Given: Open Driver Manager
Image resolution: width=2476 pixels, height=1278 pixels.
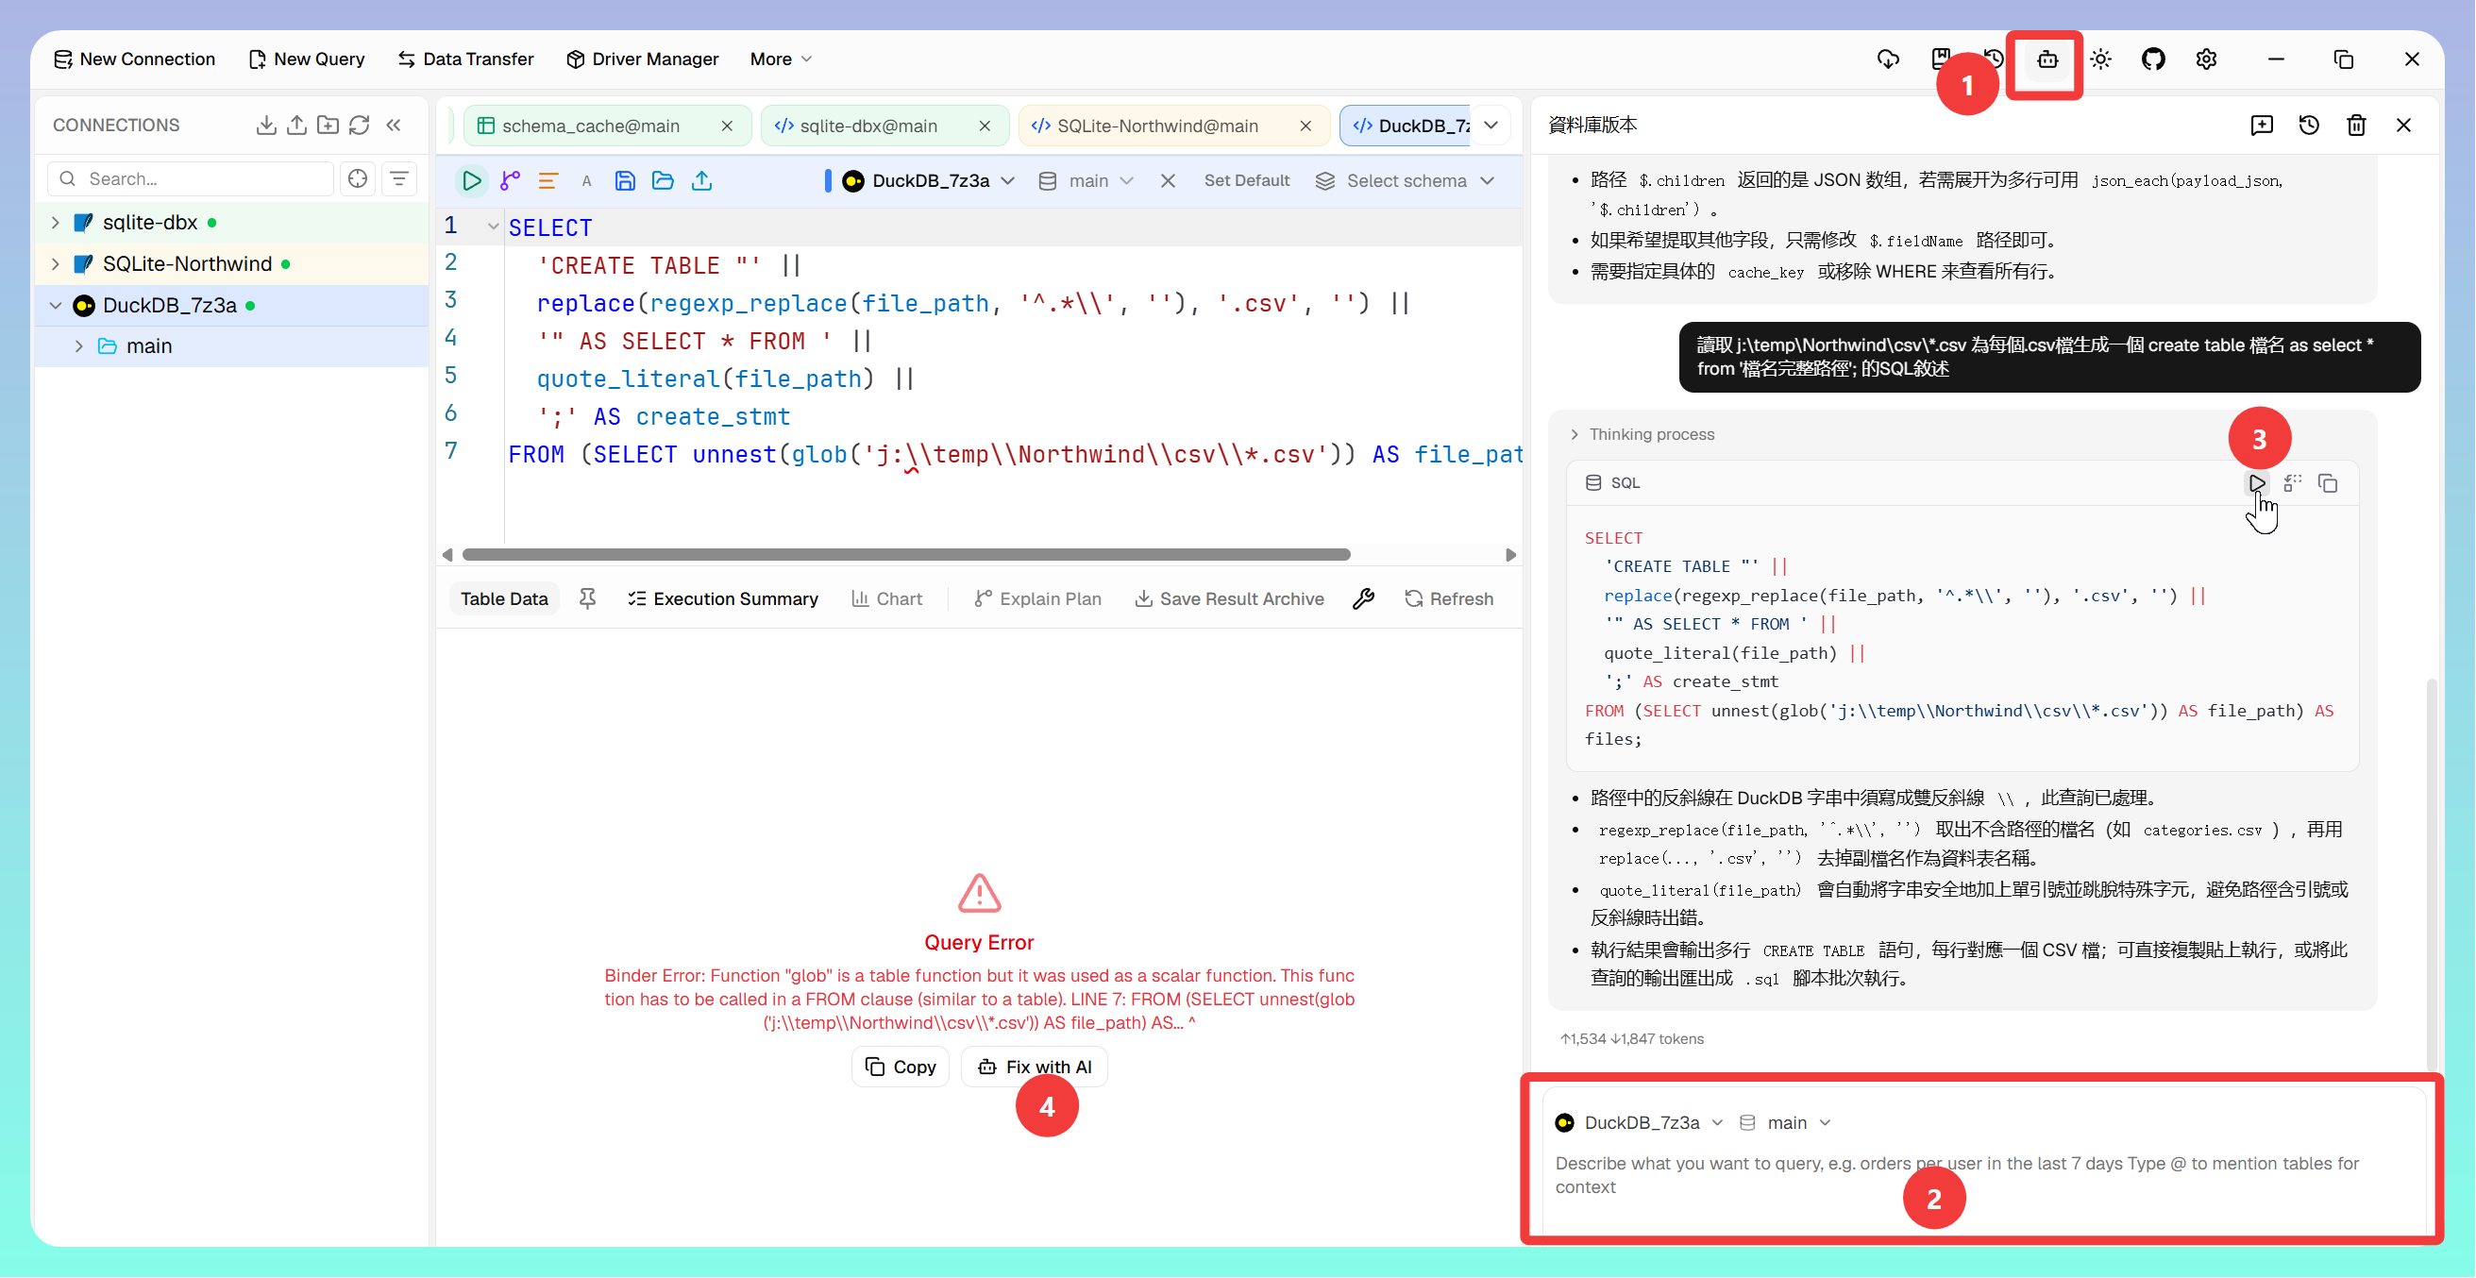Looking at the screenshot, I should [x=642, y=59].
